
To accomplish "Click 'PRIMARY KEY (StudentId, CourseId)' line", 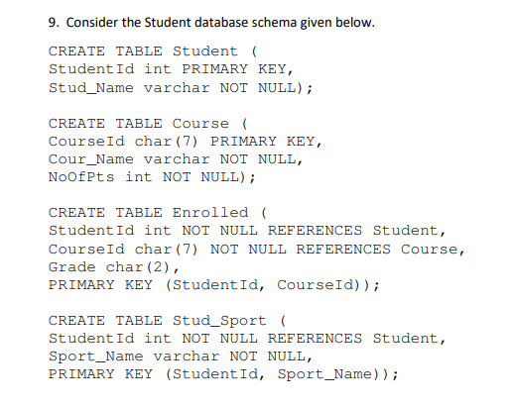I will click(x=214, y=285).
